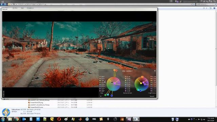
Task: Select enb2017_10_8_00_13_17.bmp file row
Action: pyautogui.click(x=60, y=105)
